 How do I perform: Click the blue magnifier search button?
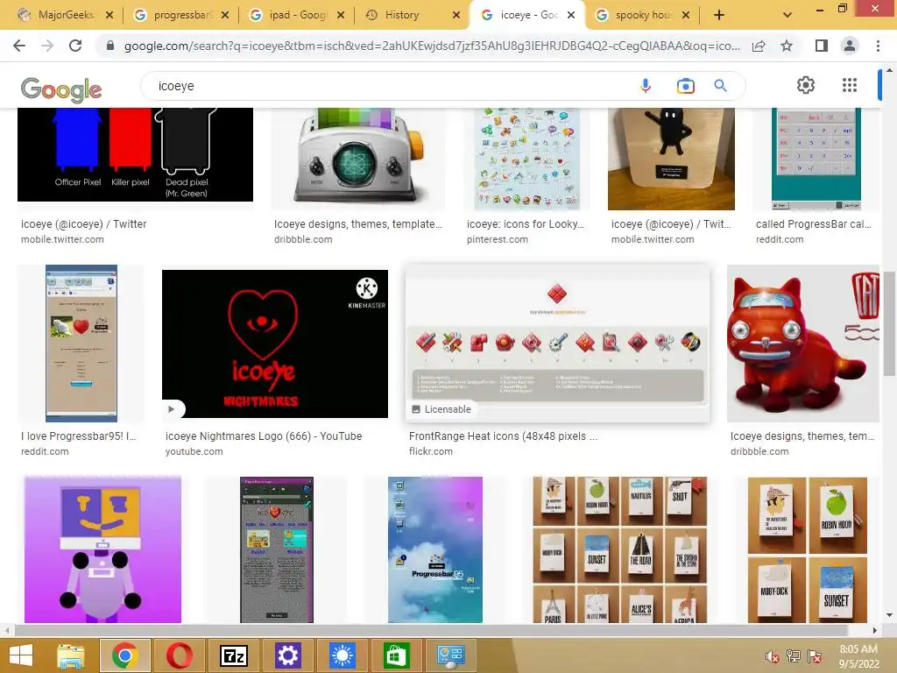[720, 86]
